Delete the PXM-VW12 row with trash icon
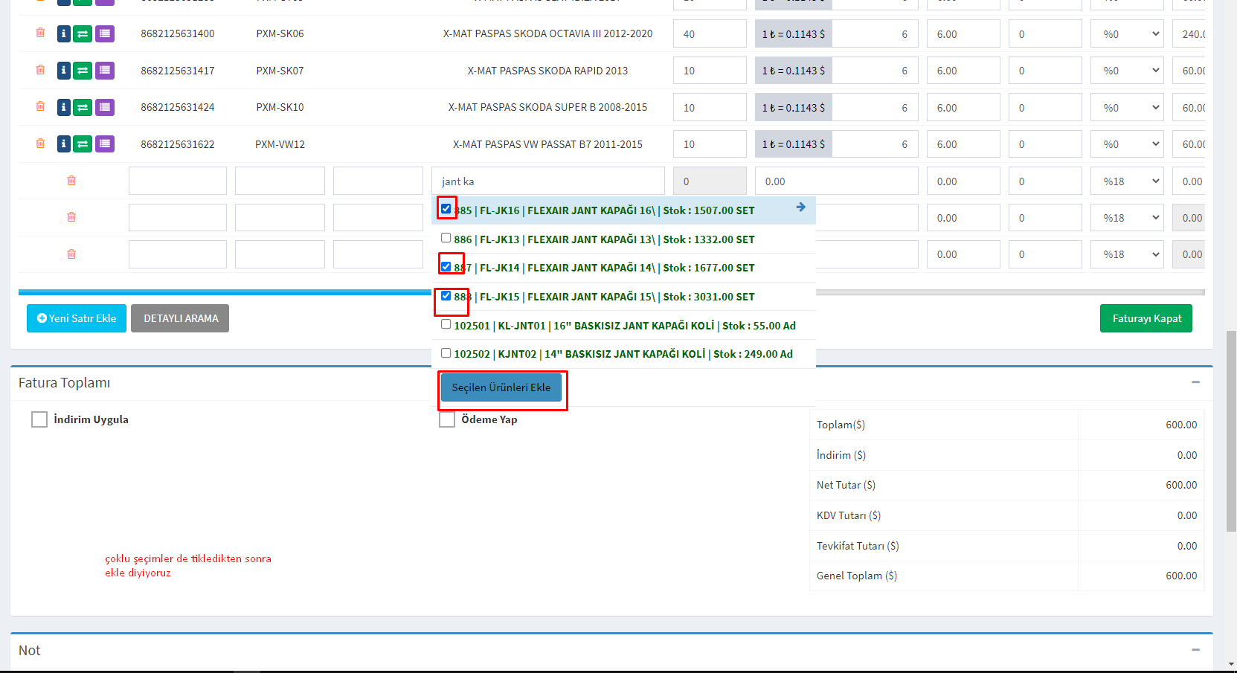This screenshot has width=1237, height=673. [40, 144]
